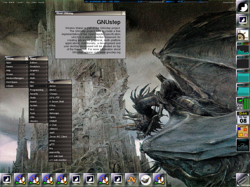Toggle the mixer mute button
Image resolution: width=250 pixels, height=187 pixels.
tap(240, 108)
